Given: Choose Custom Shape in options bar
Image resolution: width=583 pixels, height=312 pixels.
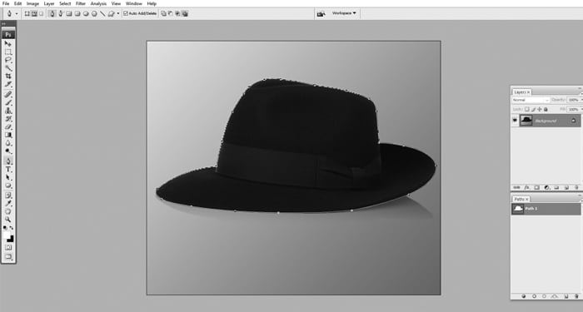Looking at the screenshot, I should coord(111,14).
